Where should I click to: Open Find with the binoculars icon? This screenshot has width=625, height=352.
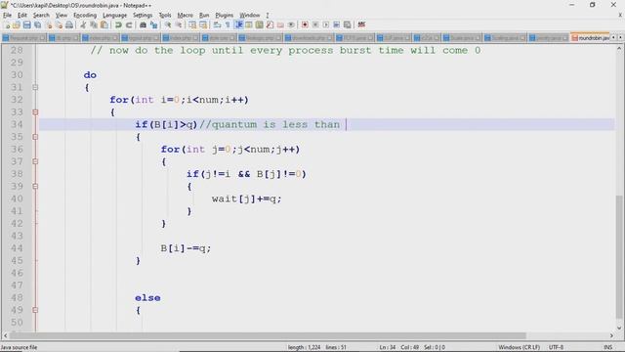(x=143, y=24)
